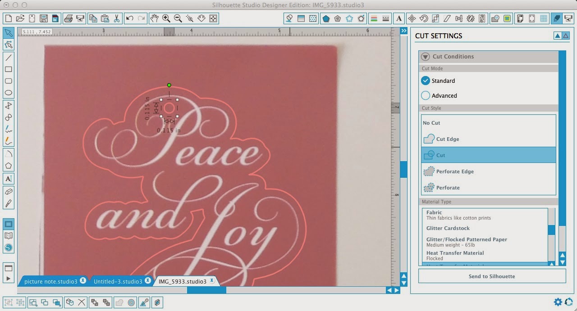Select the Draw a Regular Polygon tool
The width and height of the screenshot is (577, 311).
tap(9, 166)
